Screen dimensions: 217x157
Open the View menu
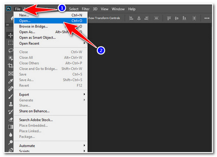pyautogui.click(x=105, y=9)
